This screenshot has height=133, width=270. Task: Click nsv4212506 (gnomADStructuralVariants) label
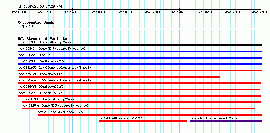[x=55, y=106]
